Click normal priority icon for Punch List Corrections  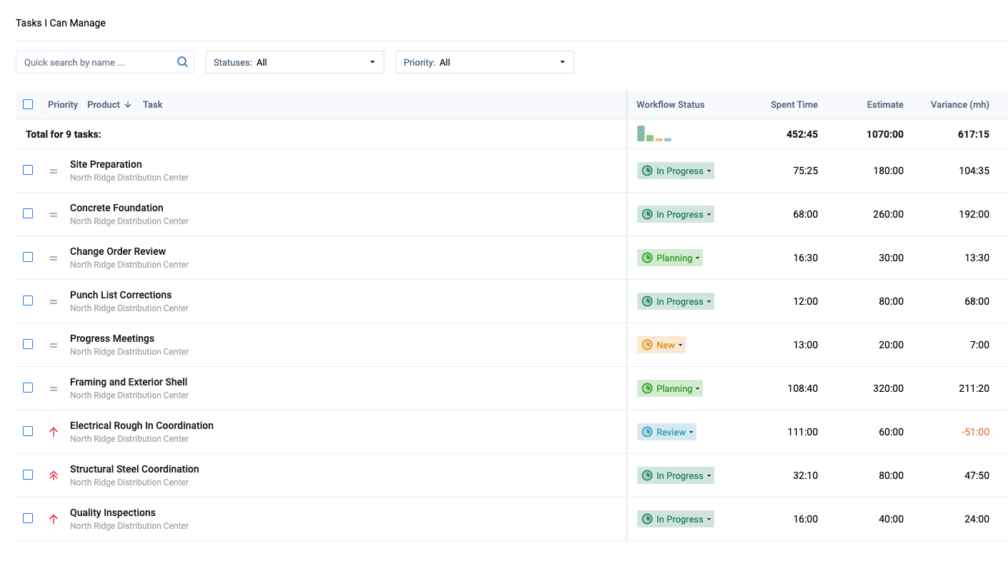click(54, 302)
